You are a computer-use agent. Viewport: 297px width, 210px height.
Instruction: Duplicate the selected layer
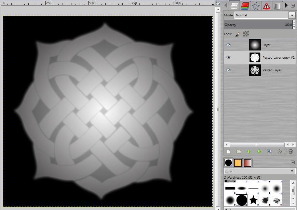[x=269, y=151]
